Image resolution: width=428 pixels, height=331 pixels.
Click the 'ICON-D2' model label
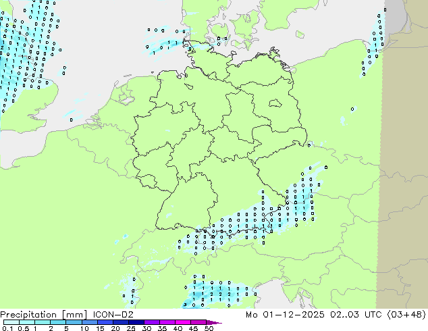(113, 315)
